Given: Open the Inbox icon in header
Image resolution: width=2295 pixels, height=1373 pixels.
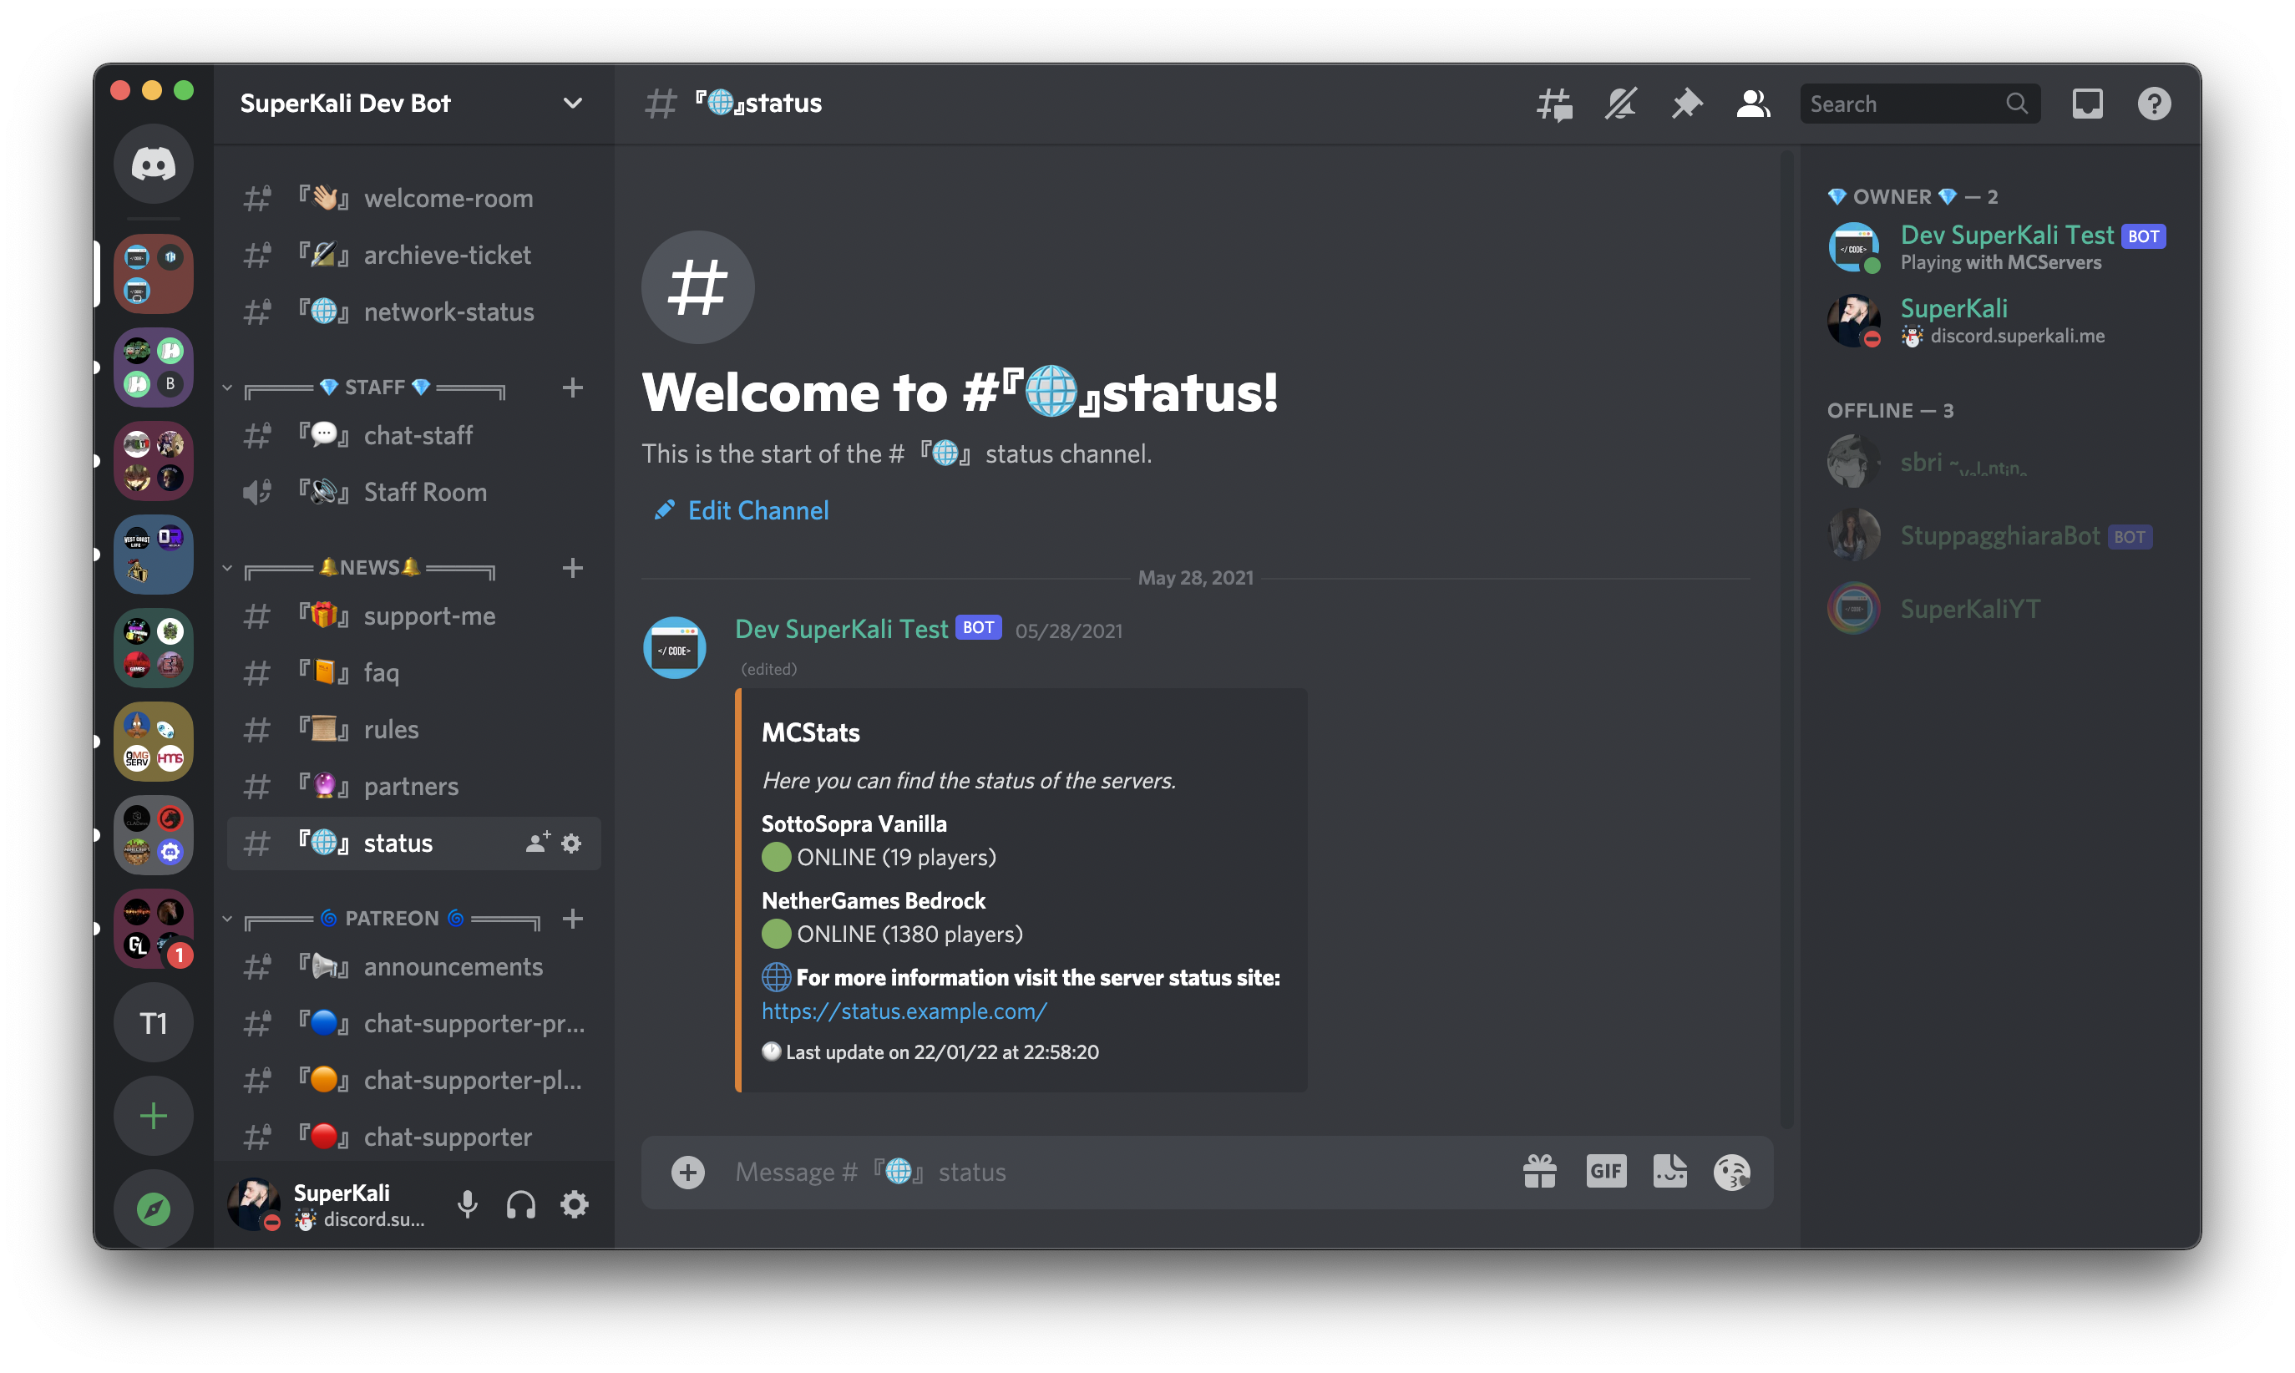Looking at the screenshot, I should tap(2087, 104).
